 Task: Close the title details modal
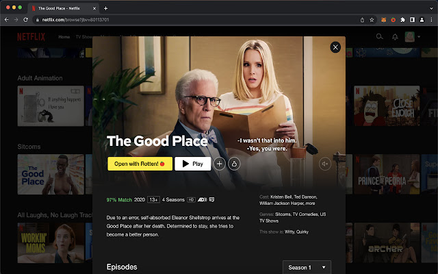335,47
